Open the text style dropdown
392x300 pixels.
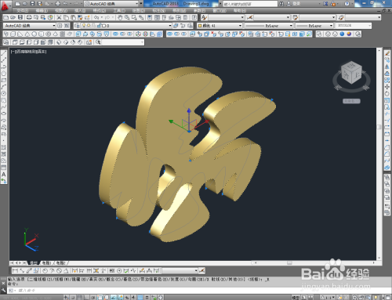pyautogui.click(x=242, y=17)
